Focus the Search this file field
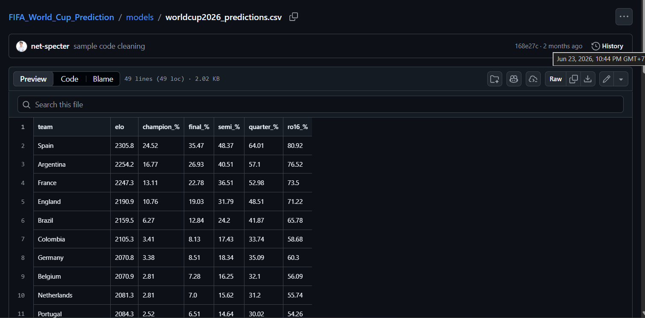The image size is (645, 318). coord(320,104)
